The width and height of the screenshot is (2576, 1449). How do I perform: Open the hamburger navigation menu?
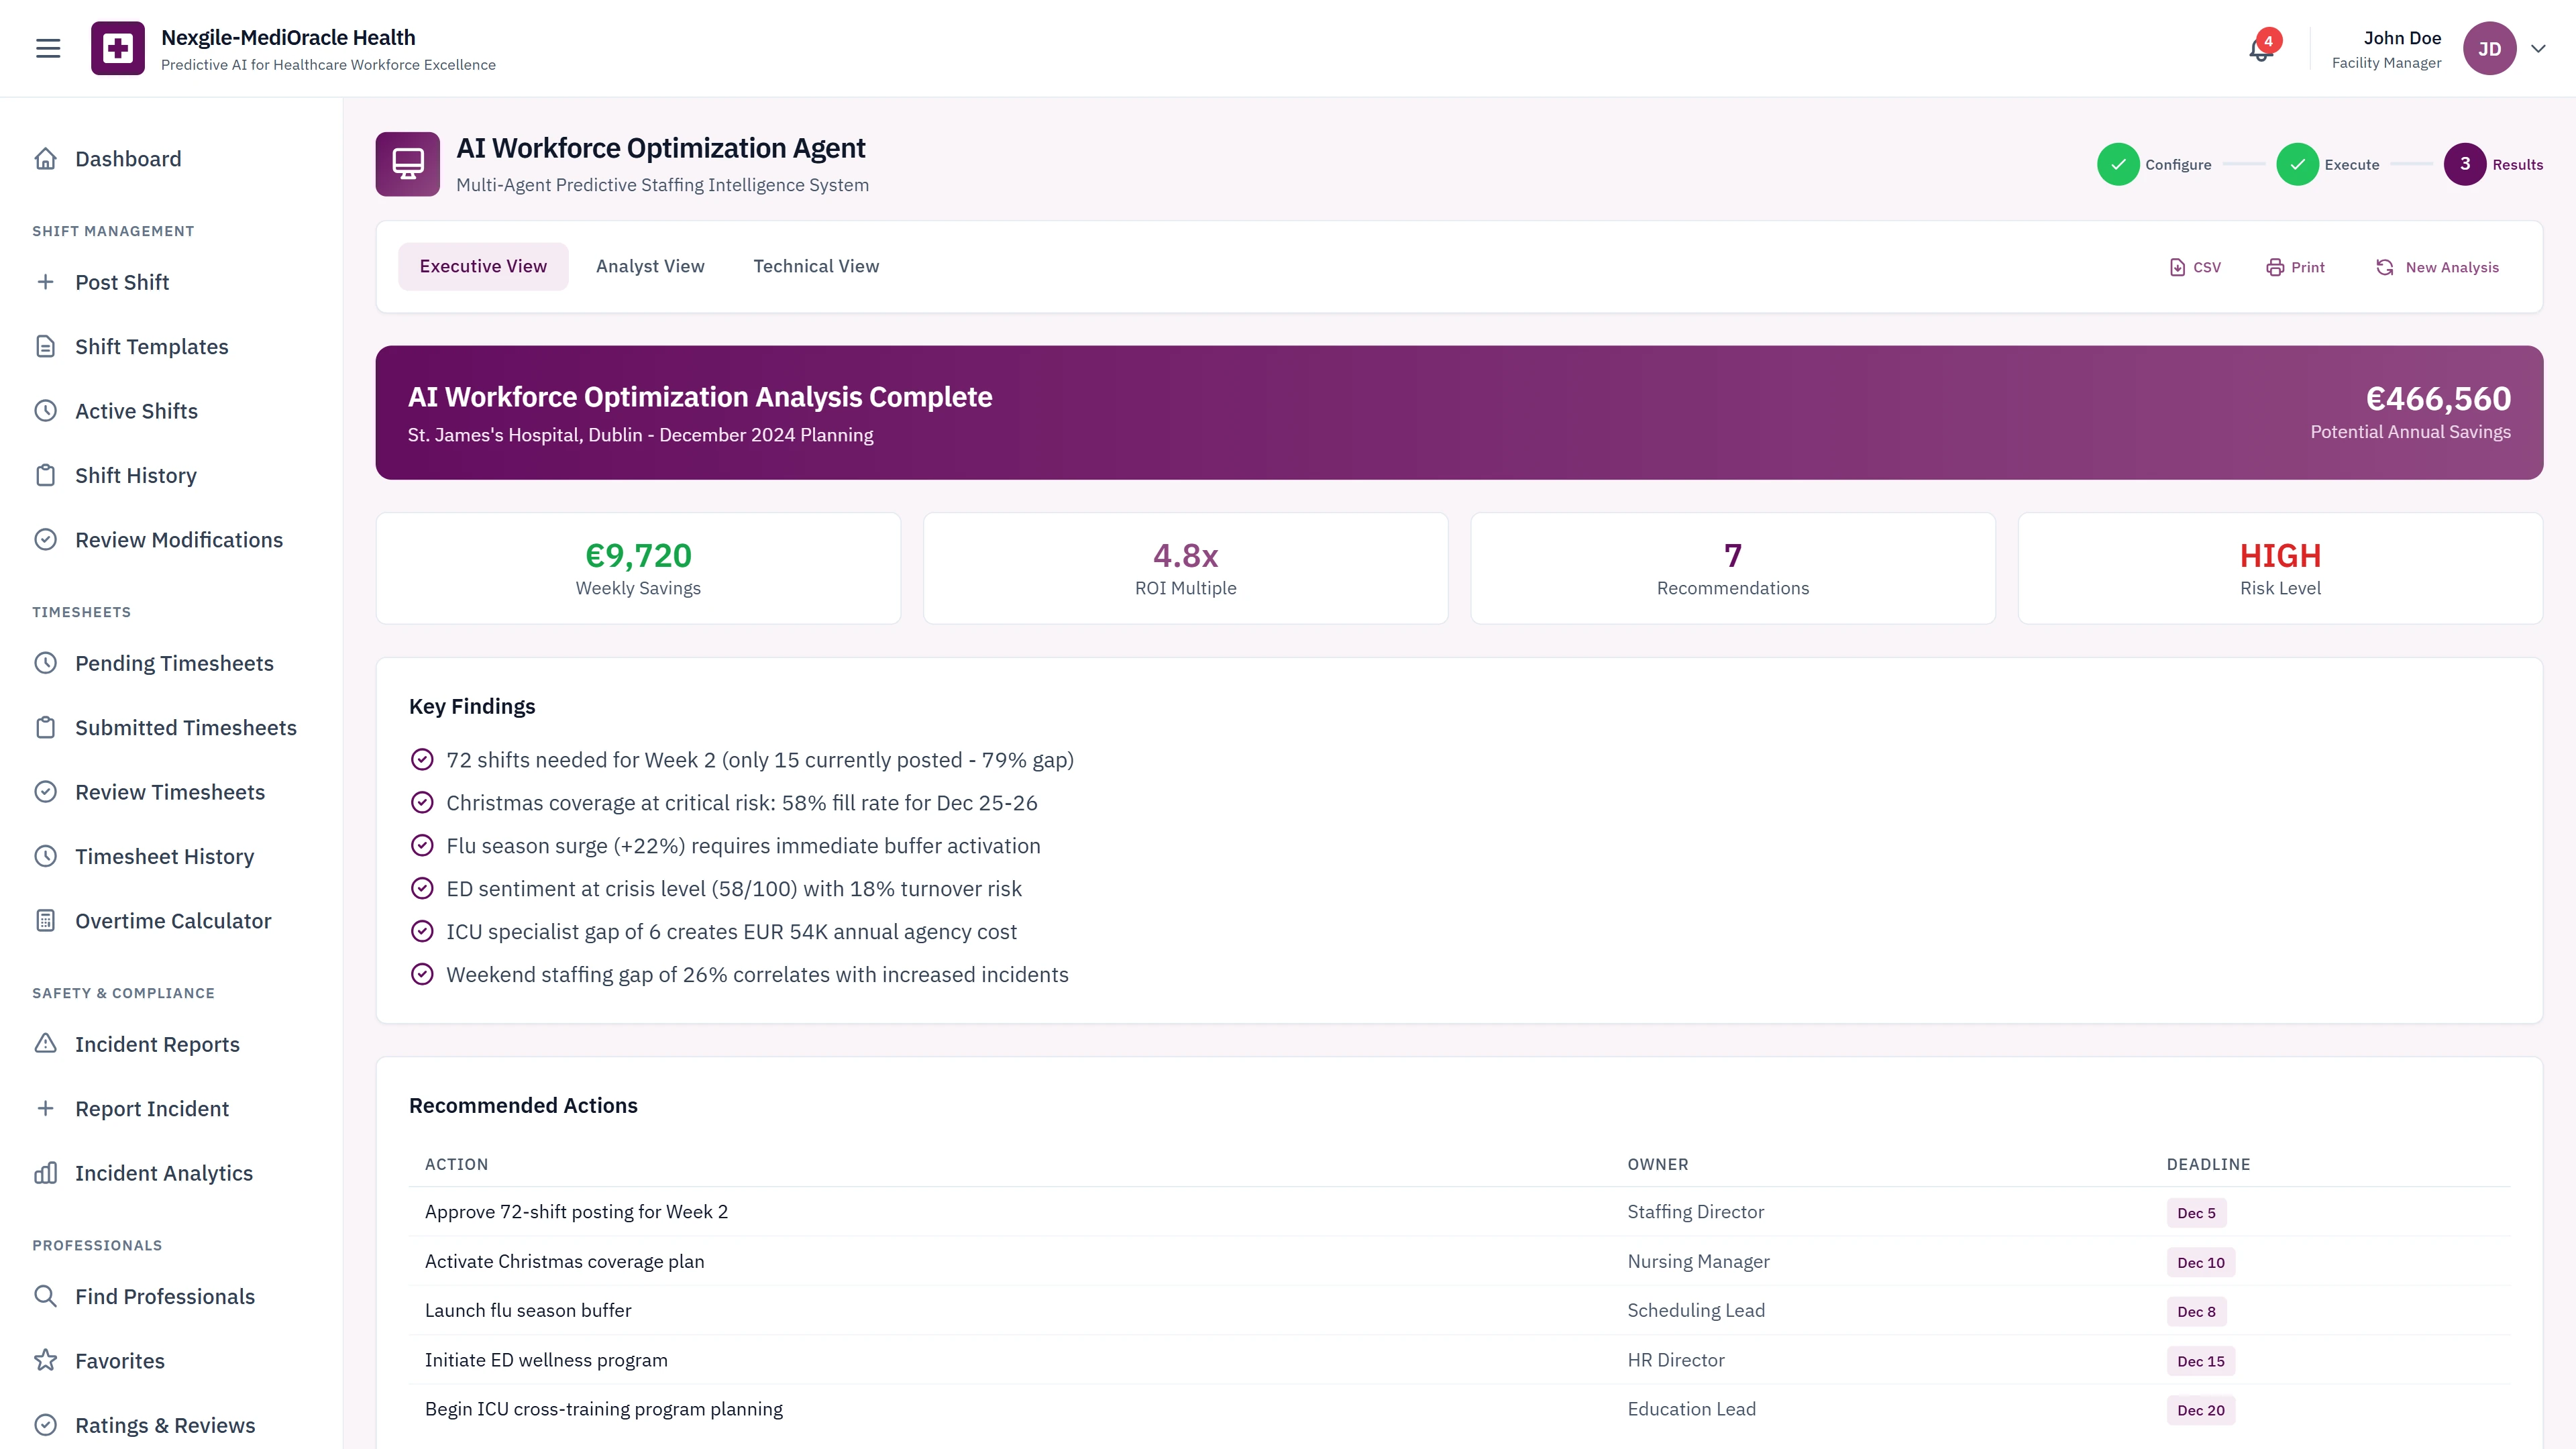click(47, 47)
